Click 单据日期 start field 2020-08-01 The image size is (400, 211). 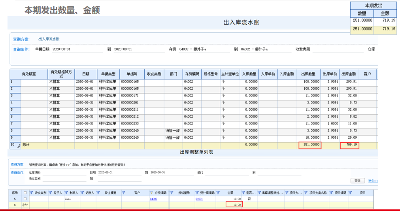[x=77, y=49]
